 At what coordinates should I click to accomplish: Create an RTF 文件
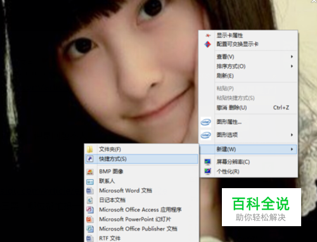click(x=141, y=238)
